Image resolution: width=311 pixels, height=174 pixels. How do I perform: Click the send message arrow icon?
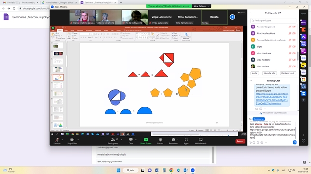point(295,142)
